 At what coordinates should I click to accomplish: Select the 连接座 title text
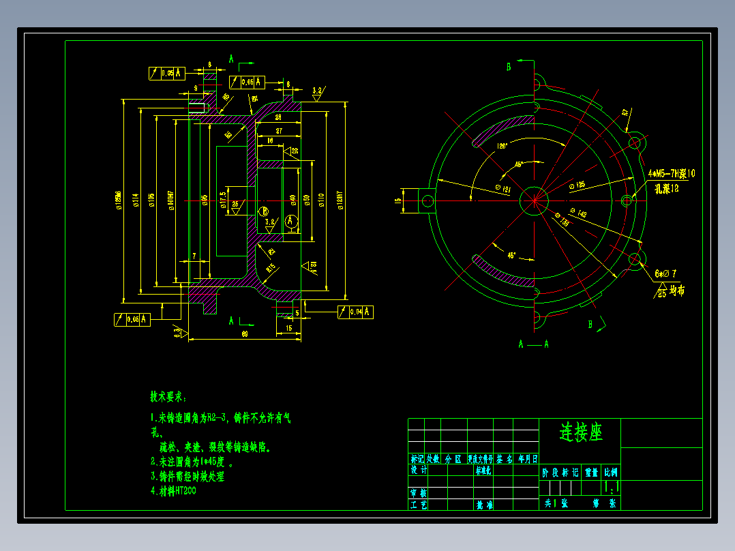(581, 432)
